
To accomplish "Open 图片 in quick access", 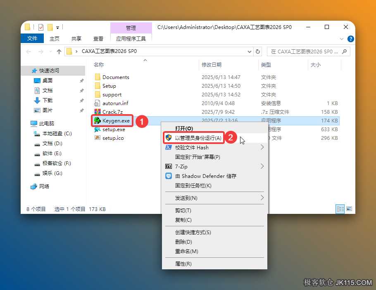I will pyautogui.click(x=48, y=110).
